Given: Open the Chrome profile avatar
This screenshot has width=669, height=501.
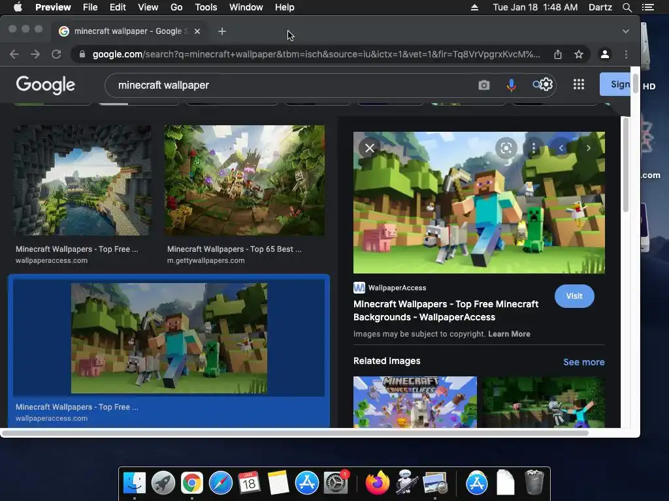Looking at the screenshot, I should click(x=604, y=54).
